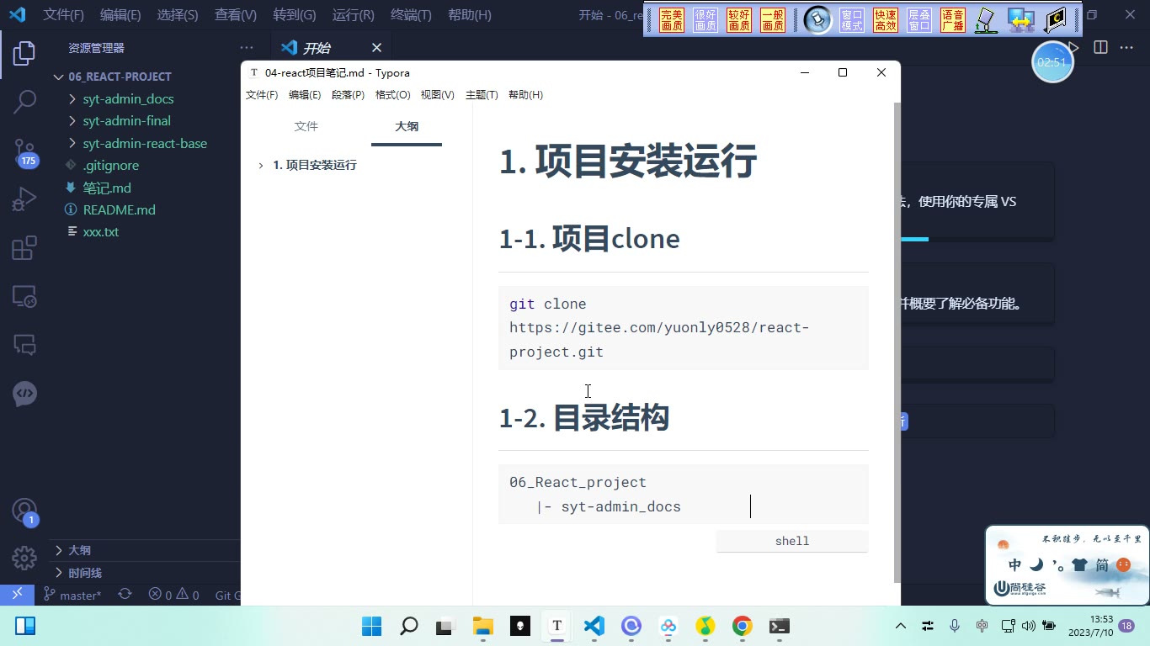Open terminal app from the taskbar
1150x646 pixels.
[780, 626]
